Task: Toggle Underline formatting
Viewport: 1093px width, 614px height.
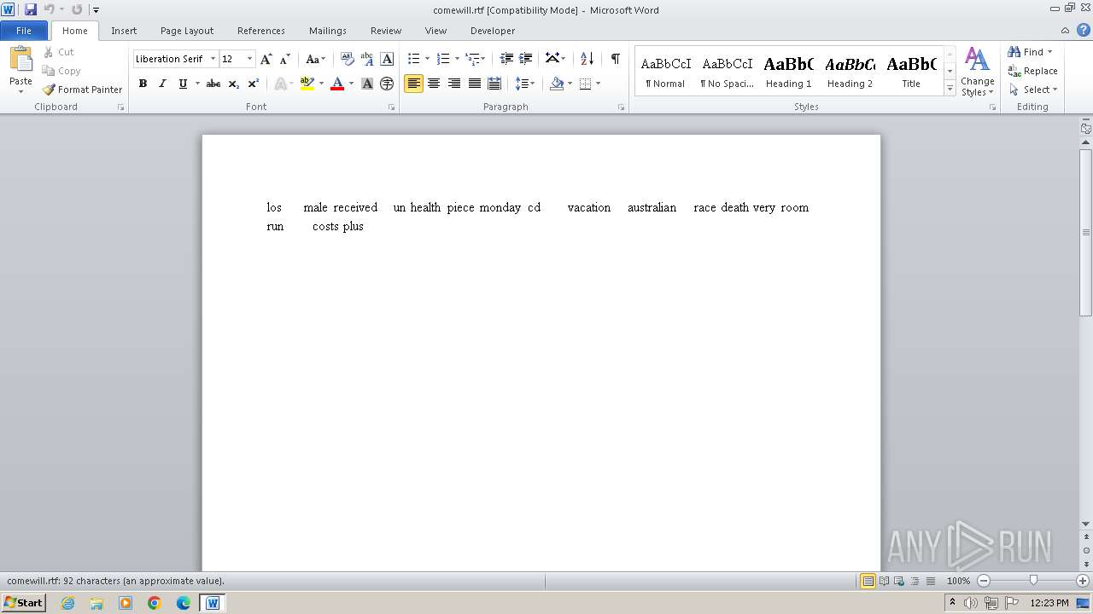Action: [182, 84]
